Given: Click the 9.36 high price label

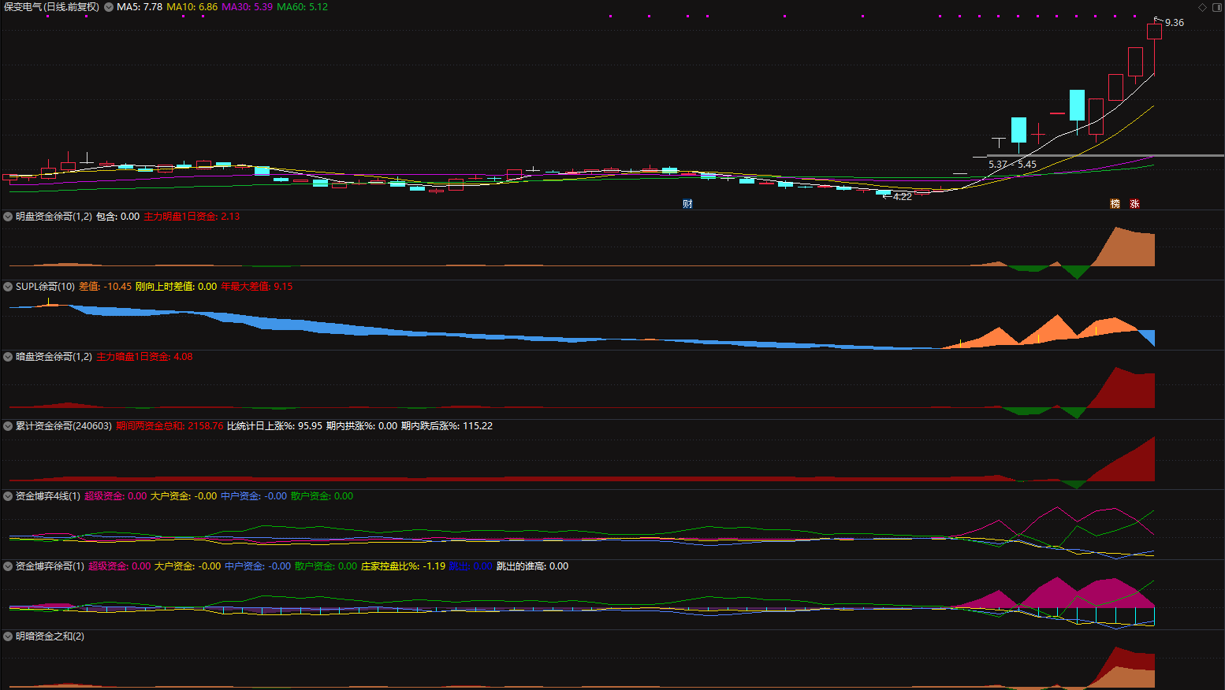Looking at the screenshot, I should click(1174, 23).
